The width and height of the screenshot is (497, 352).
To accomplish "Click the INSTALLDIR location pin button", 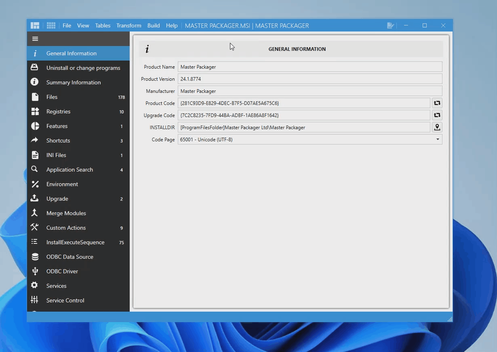I will 437,128.
